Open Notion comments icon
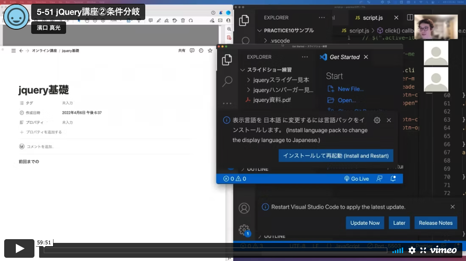Image resolution: width=466 pixels, height=261 pixels. 192,51
